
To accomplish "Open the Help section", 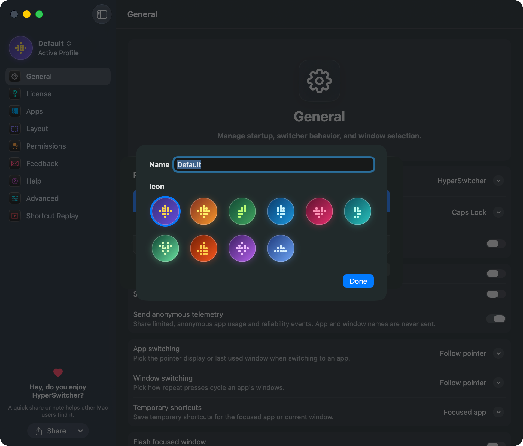I will 58,181.
